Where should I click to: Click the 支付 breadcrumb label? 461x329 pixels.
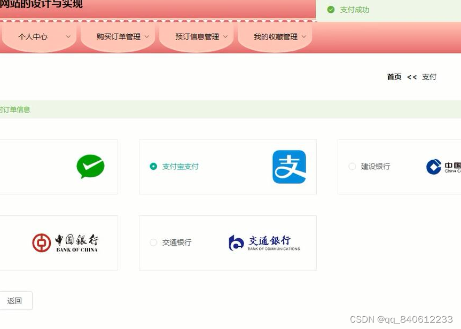tap(429, 77)
